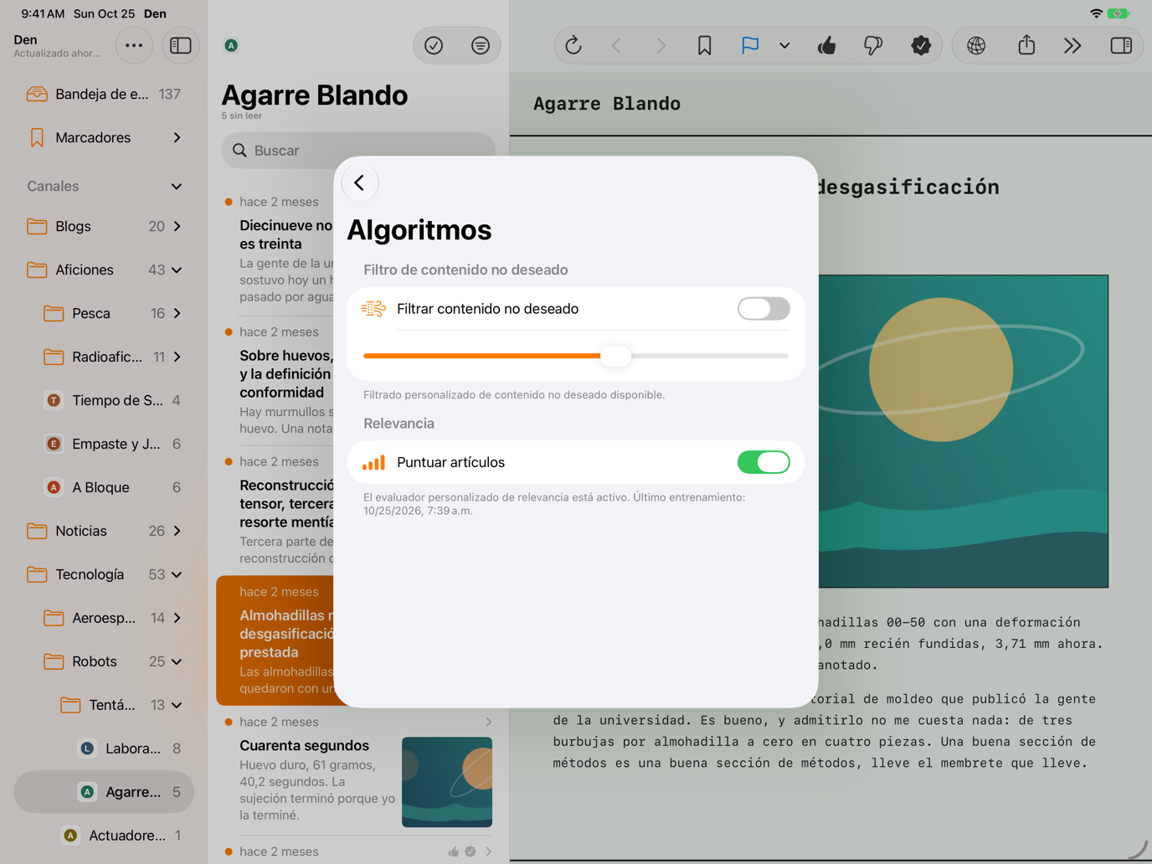Show more toolbar actions double chevron
The image size is (1152, 864).
(x=1072, y=46)
